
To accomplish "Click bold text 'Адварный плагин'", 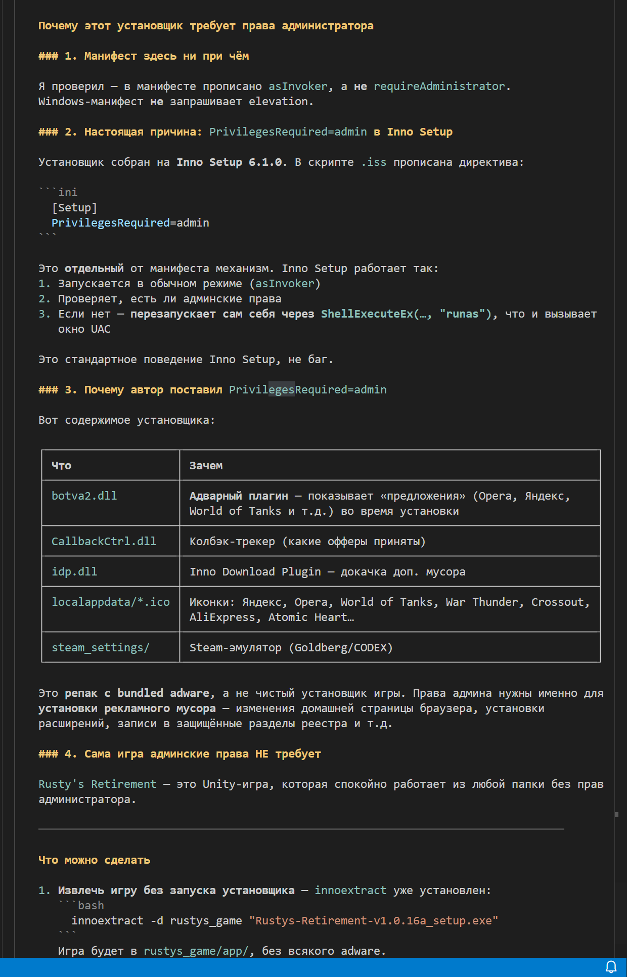I will pos(239,496).
